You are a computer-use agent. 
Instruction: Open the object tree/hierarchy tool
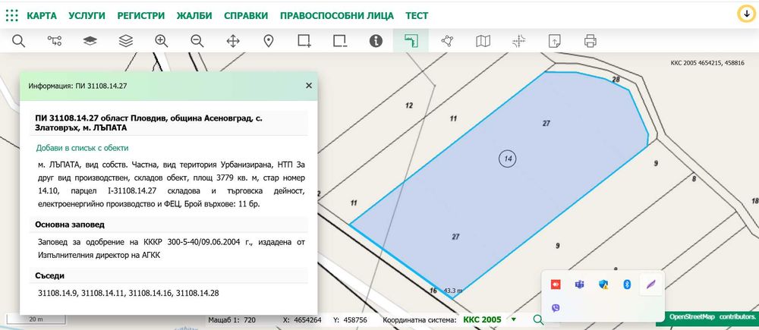pos(54,41)
